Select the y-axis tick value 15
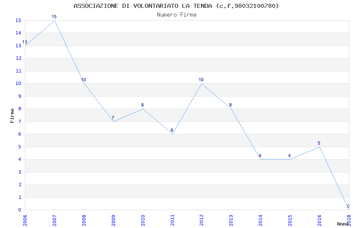This screenshot has height=228, width=353. tap(18, 20)
